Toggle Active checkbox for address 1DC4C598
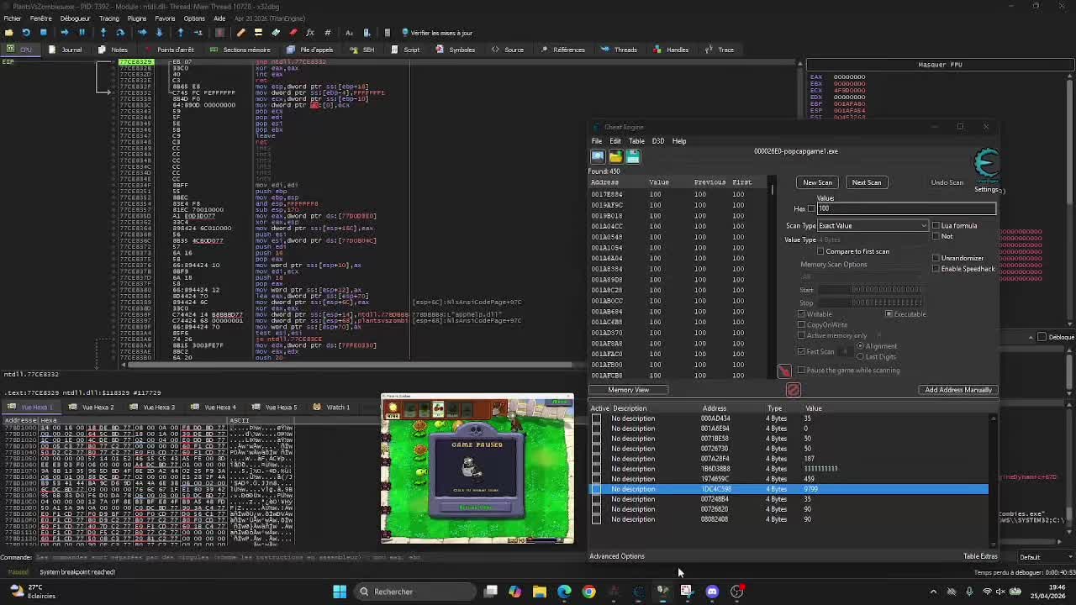This screenshot has height=605, width=1076. point(597,489)
